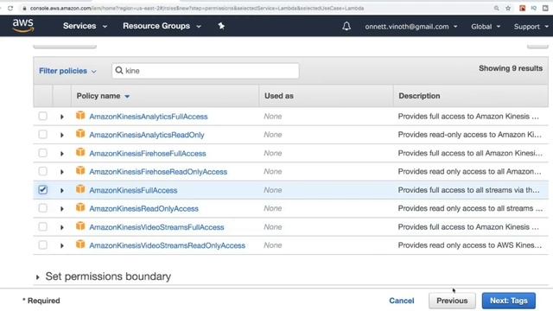
Task: Click the Previous button
Action: (452, 301)
